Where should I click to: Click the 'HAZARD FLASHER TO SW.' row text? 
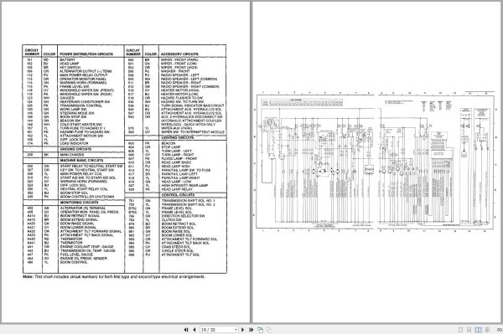click(x=182, y=98)
